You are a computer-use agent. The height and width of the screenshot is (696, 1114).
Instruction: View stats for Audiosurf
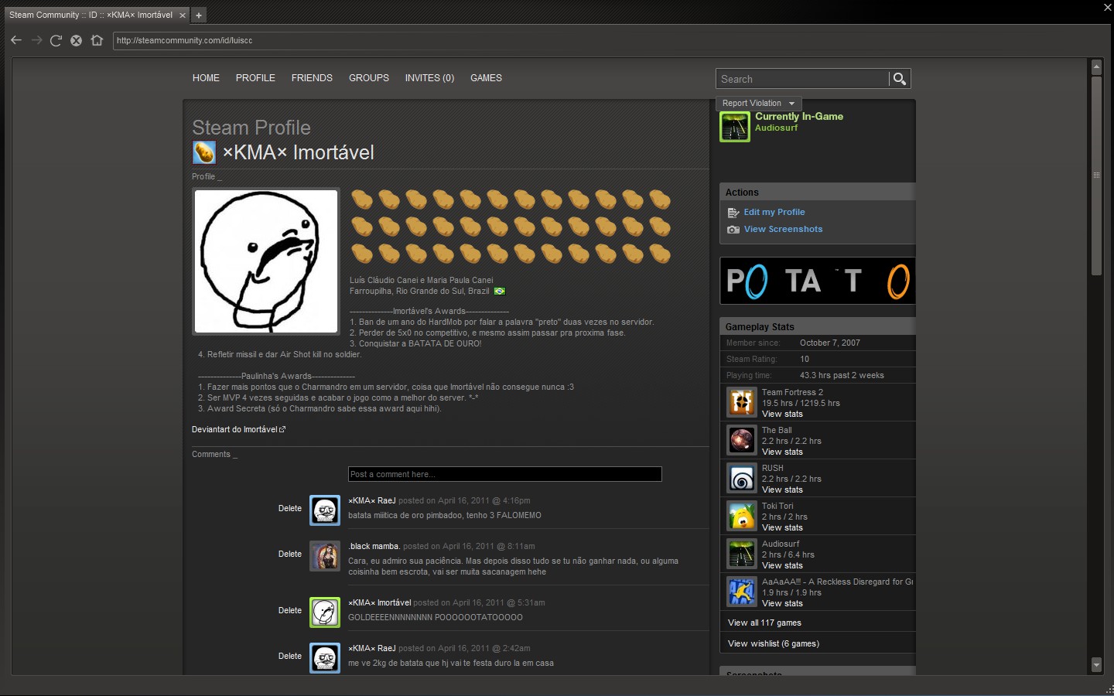click(x=782, y=565)
